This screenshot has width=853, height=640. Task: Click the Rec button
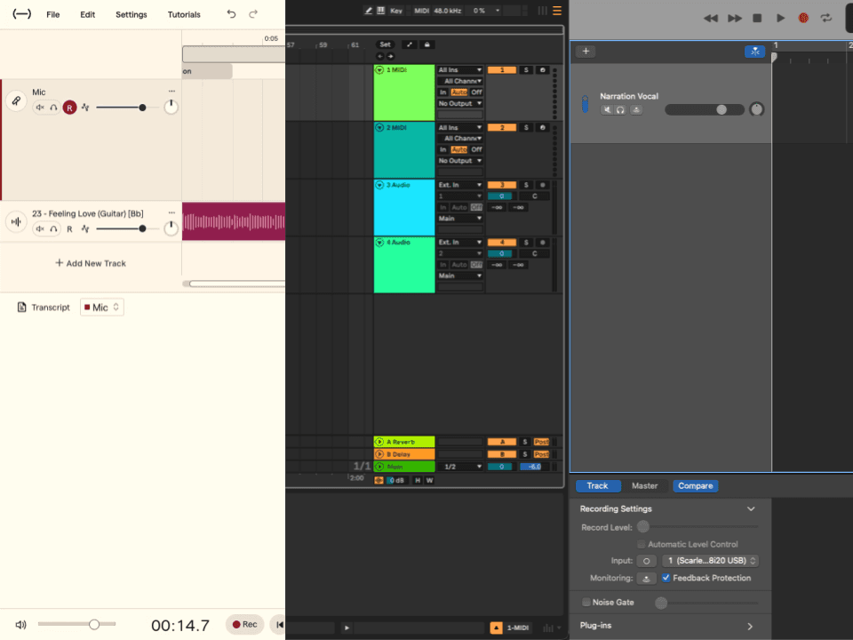pos(244,624)
